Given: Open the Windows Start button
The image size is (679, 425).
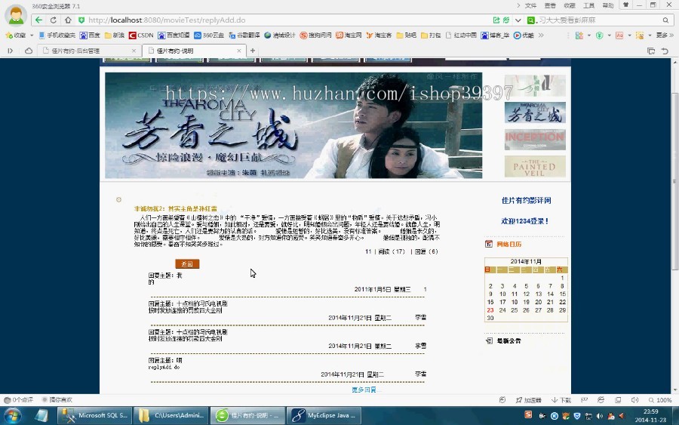Looking at the screenshot, I should pos(13,416).
